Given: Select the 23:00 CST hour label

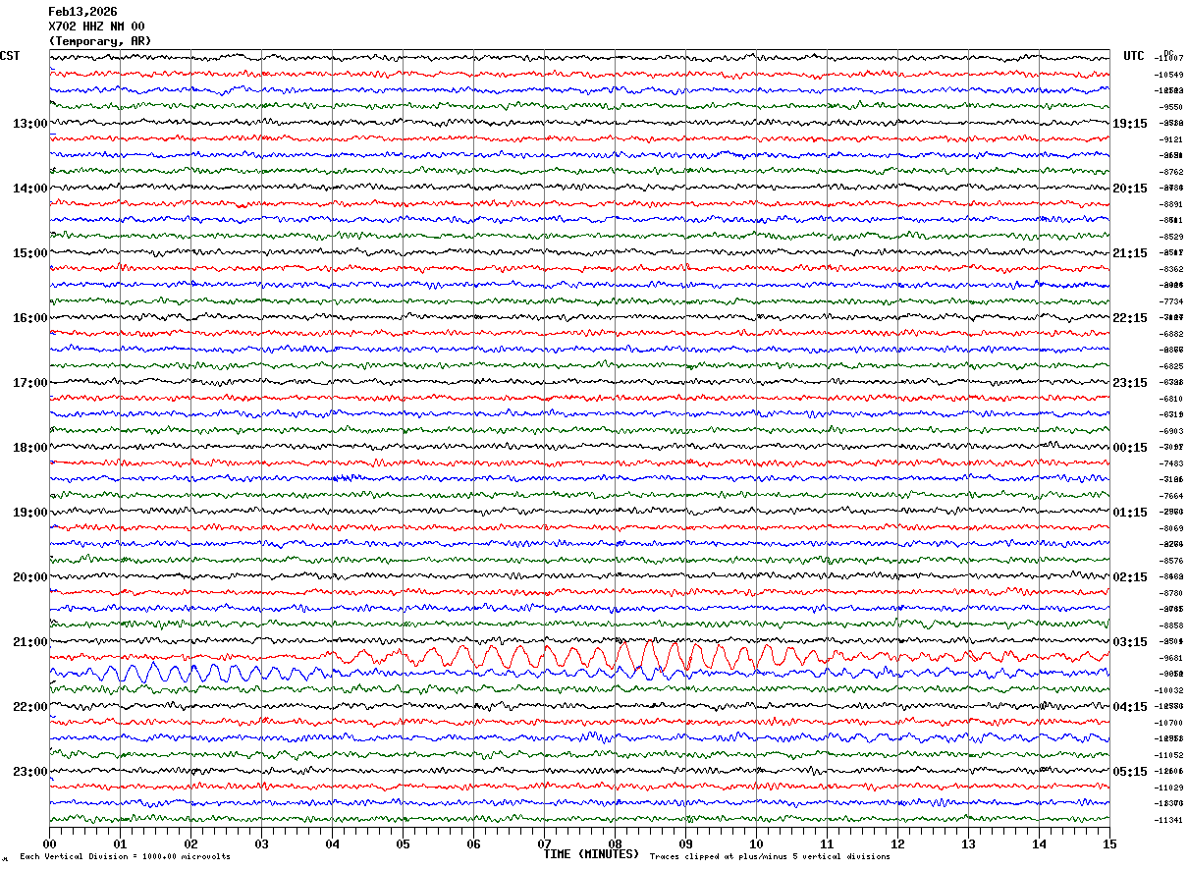Looking at the screenshot, I should [29, 772].
